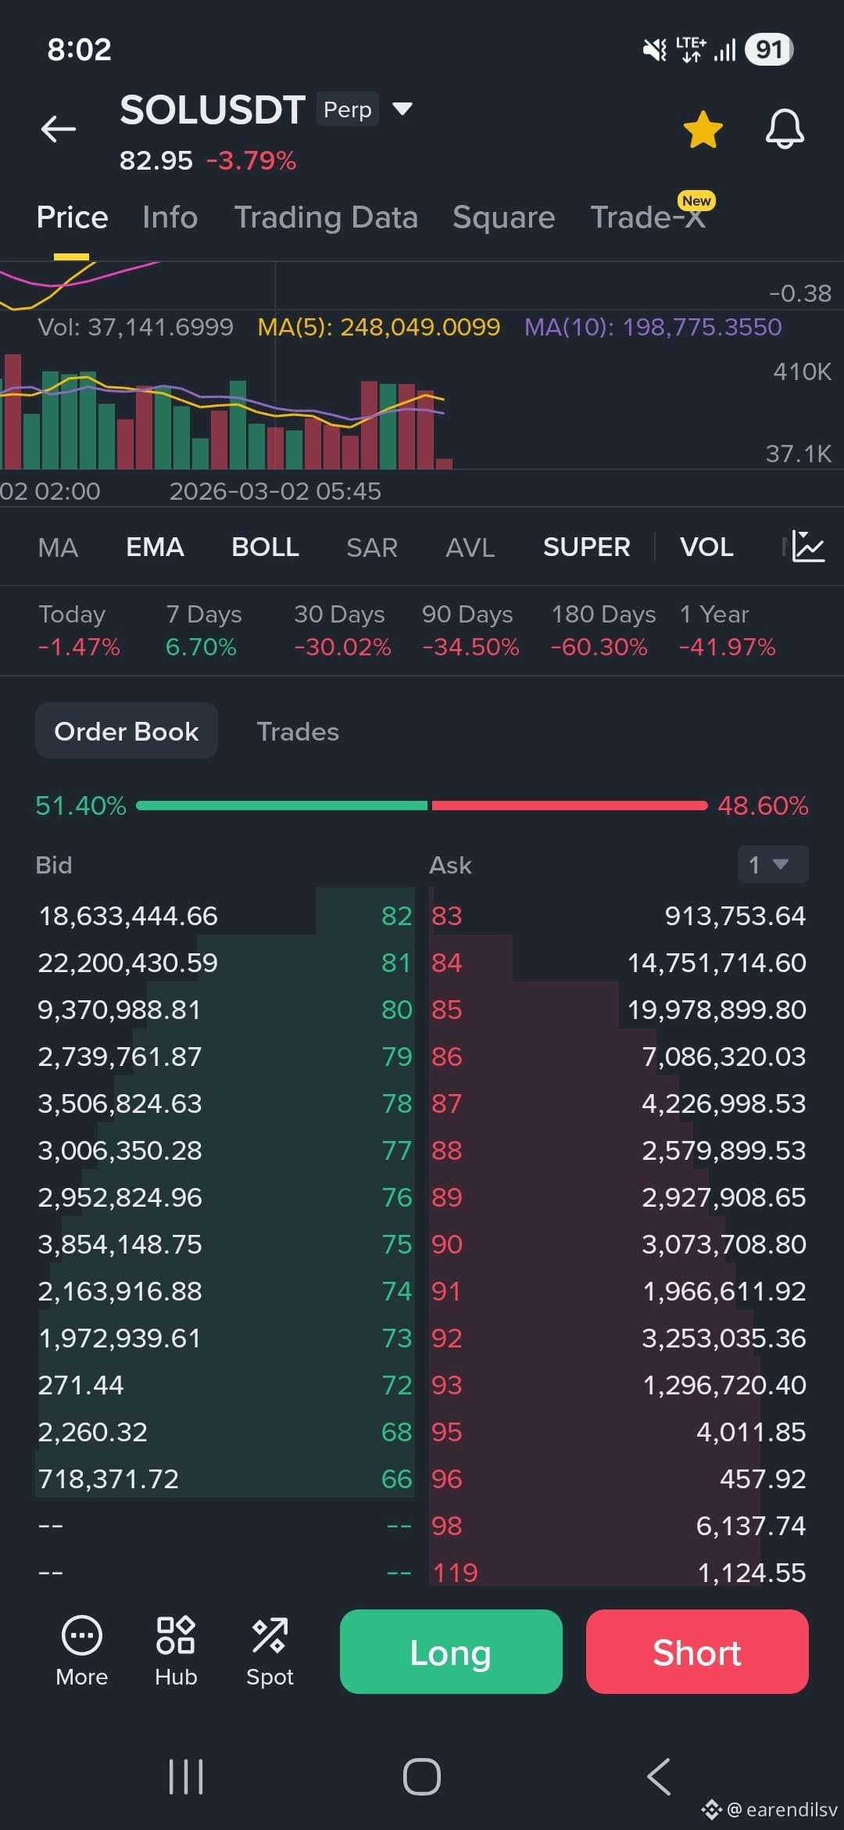Toggle the yellow favorite star

703,129
